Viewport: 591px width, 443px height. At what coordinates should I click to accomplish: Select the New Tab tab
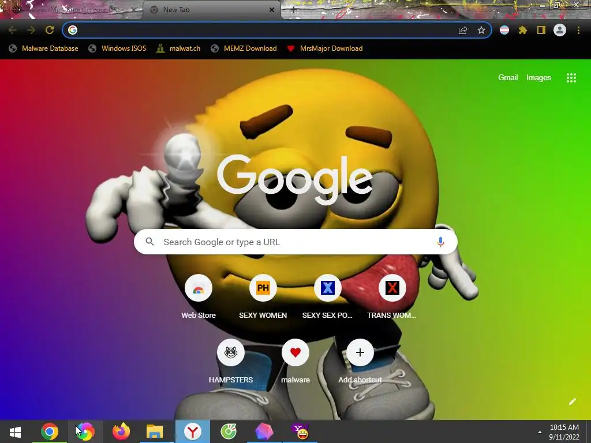point(211,10)
